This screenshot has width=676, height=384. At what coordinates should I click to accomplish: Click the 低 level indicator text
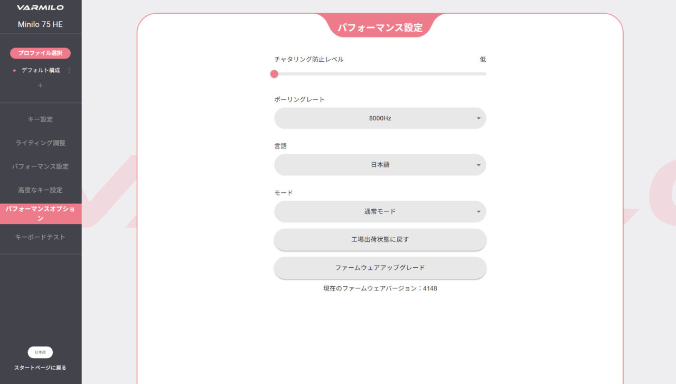click(483, 59)
